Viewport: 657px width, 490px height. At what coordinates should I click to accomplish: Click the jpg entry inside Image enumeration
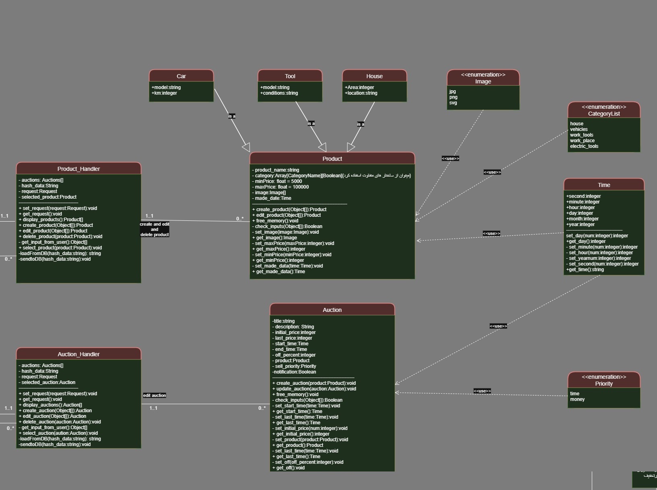(452, 91)
